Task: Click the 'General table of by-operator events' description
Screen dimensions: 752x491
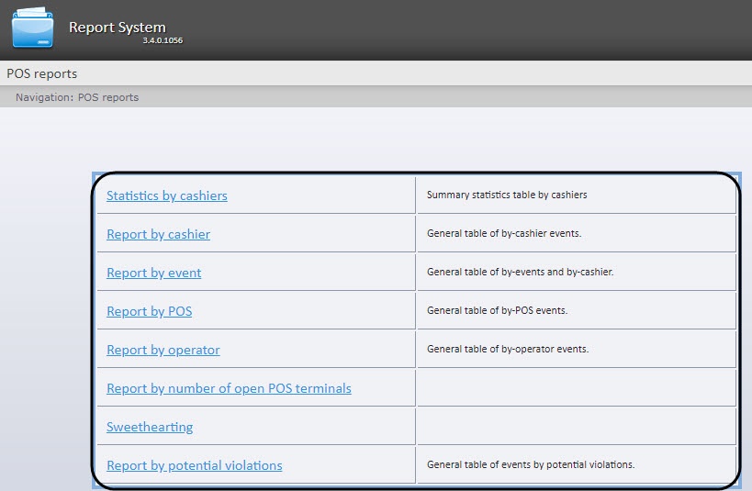Action: [x=508, y=349]
